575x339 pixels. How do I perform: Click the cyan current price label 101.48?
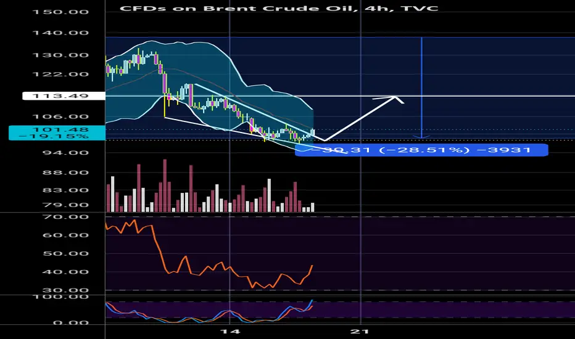[x=57, y=133]
